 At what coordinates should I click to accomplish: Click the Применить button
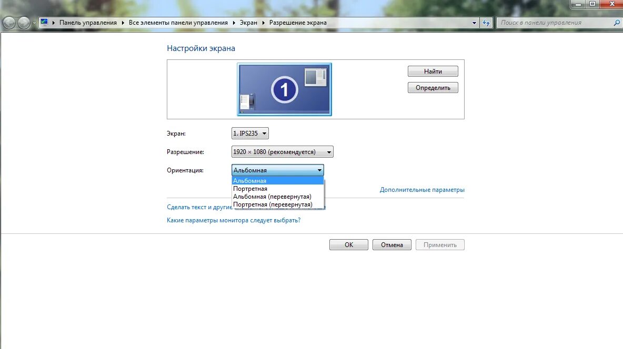[440, 244]
